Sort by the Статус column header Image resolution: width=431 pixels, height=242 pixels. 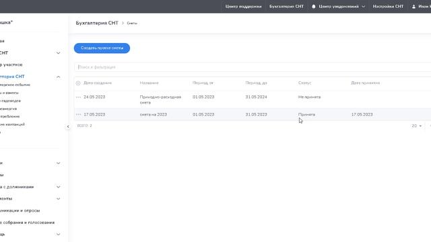click(304, 83)
